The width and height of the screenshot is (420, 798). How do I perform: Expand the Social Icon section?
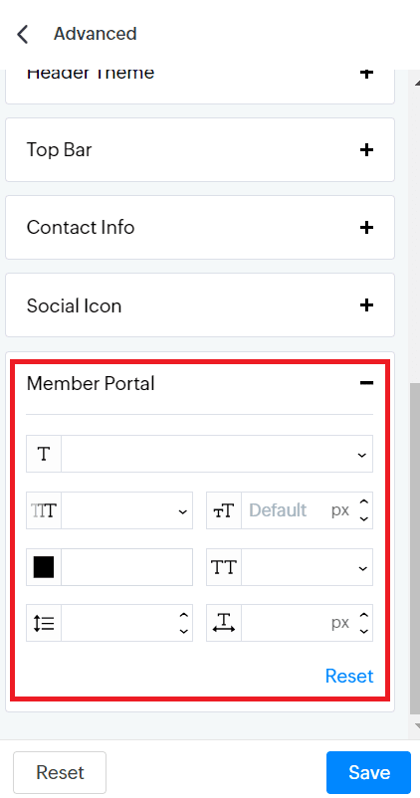[366, 305]
